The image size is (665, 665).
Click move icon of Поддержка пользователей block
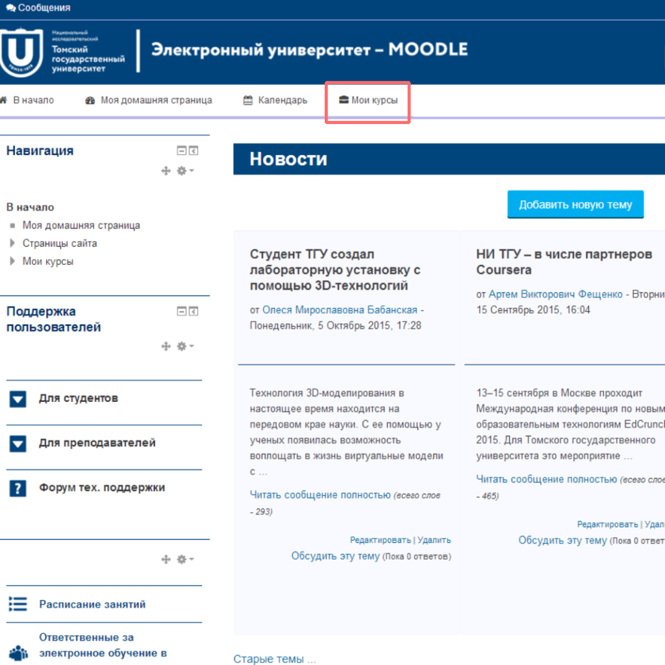pyautogui.click(x=166, y=347)
